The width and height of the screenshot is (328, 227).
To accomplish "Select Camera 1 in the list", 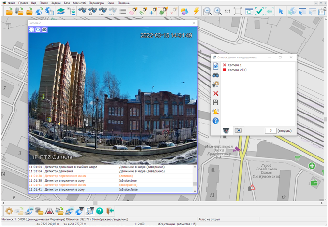I will [234, 65].
